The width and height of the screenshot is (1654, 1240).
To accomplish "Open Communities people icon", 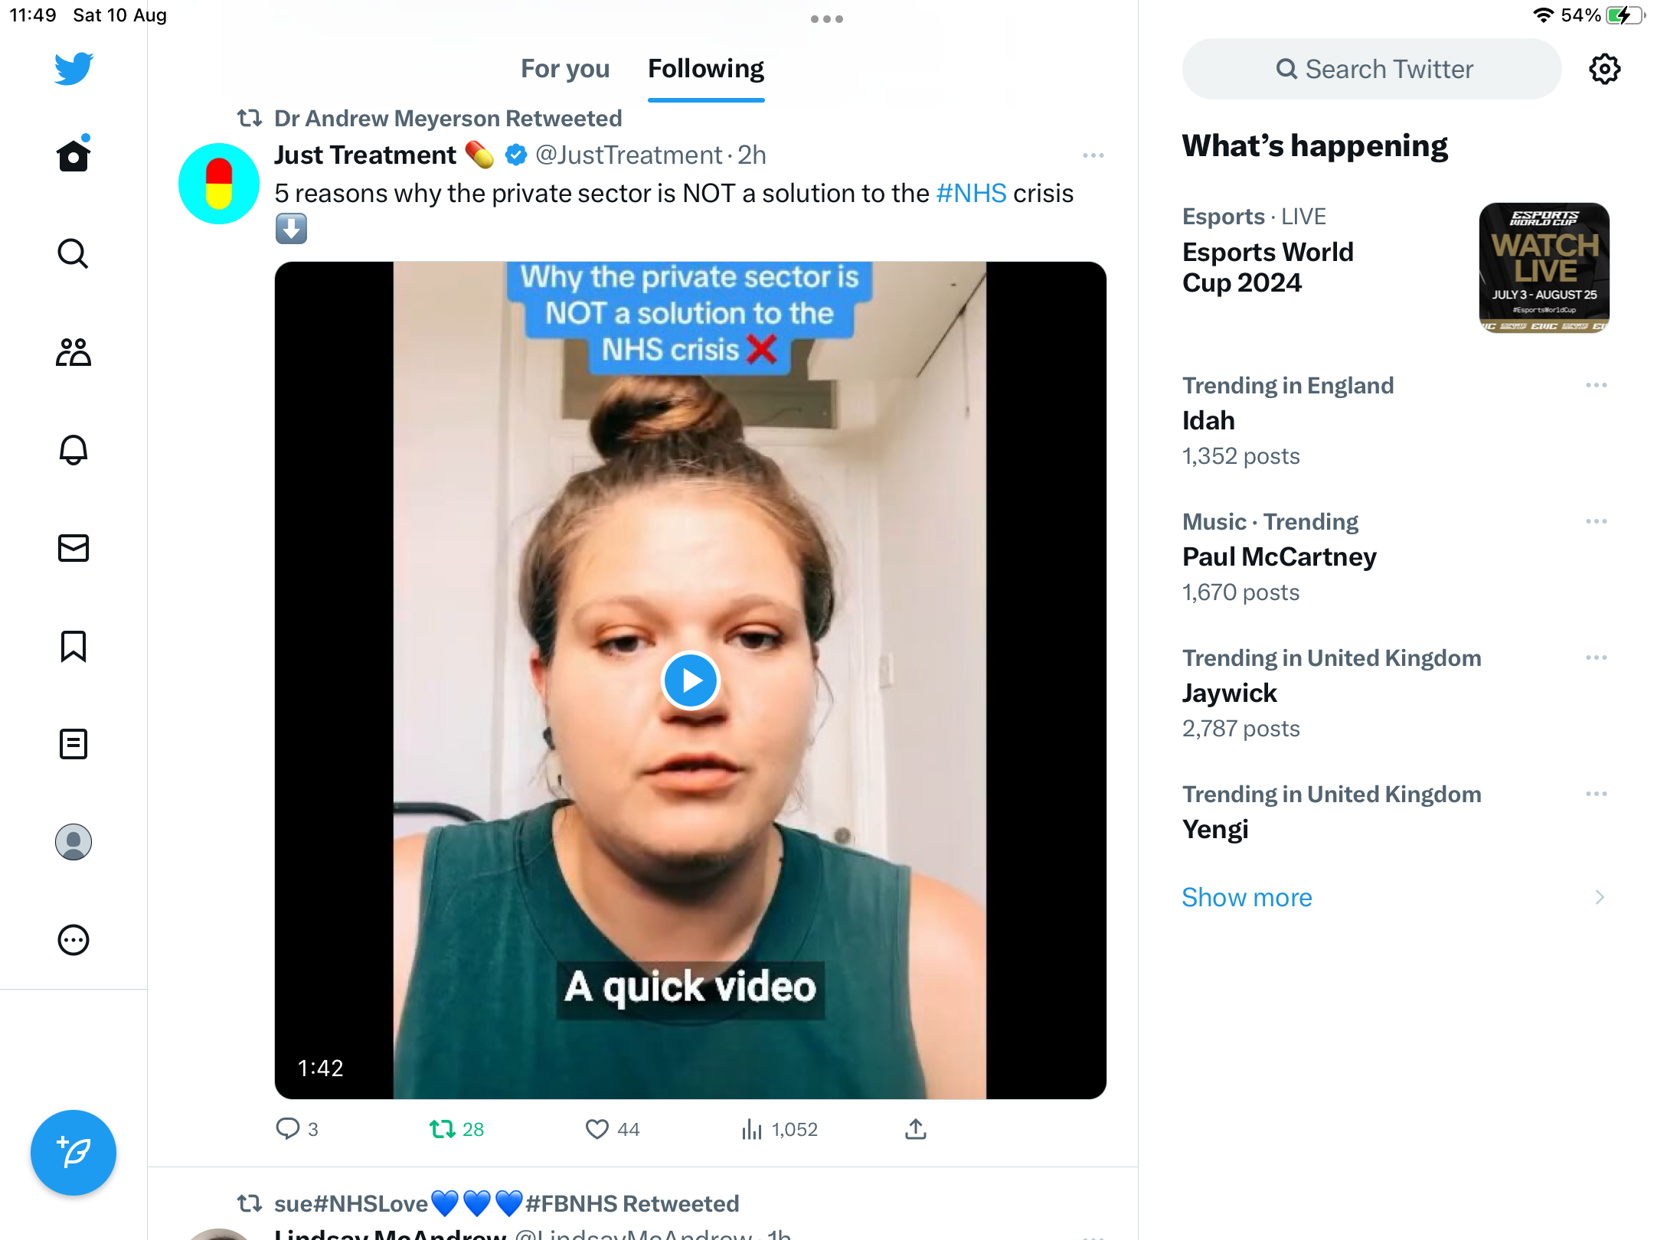I will point(74,352).
